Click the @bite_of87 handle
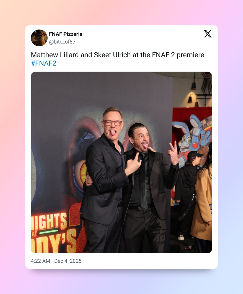243x294 pixels. [x=62, y=42]
